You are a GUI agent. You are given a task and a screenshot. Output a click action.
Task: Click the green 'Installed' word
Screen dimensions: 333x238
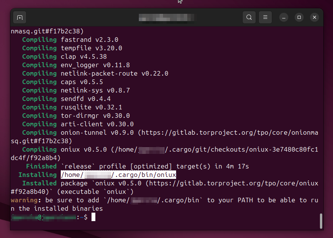[x=39, y=183]
